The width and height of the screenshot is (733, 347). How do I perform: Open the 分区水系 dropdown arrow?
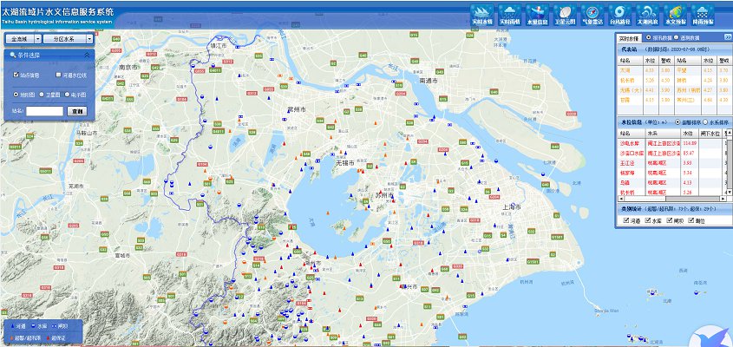tap(89, 39)
